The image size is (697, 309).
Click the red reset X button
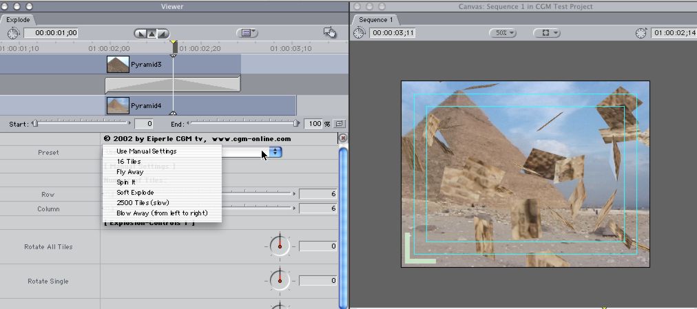pos(343,138)
